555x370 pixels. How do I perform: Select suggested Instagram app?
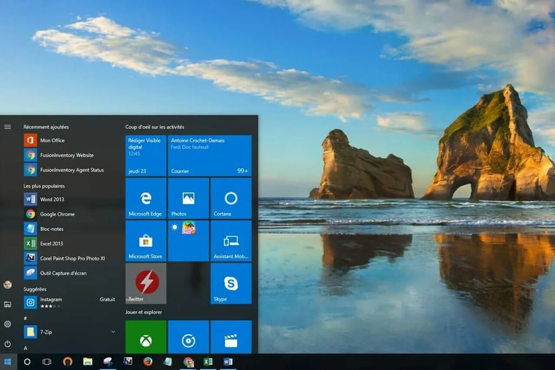tap(69, 302)
